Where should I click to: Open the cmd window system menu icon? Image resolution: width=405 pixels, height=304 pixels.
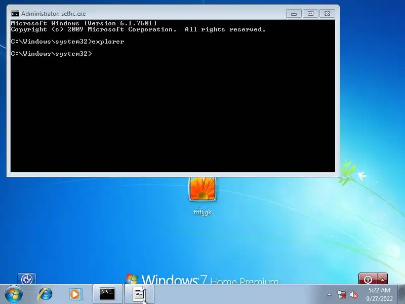[x=15, y=14]
